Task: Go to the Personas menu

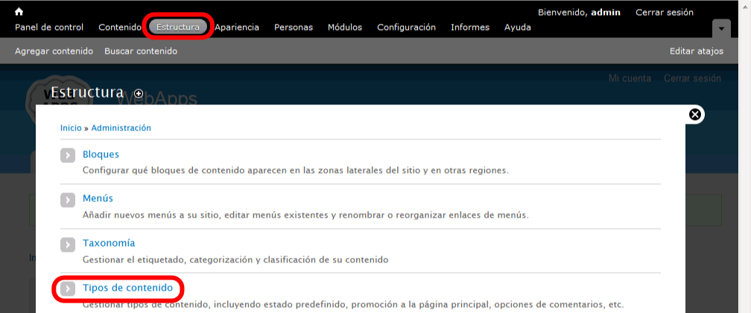Action: (294, 28)
